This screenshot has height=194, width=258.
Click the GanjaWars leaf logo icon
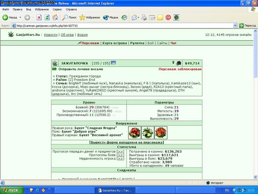coord(11,35)
